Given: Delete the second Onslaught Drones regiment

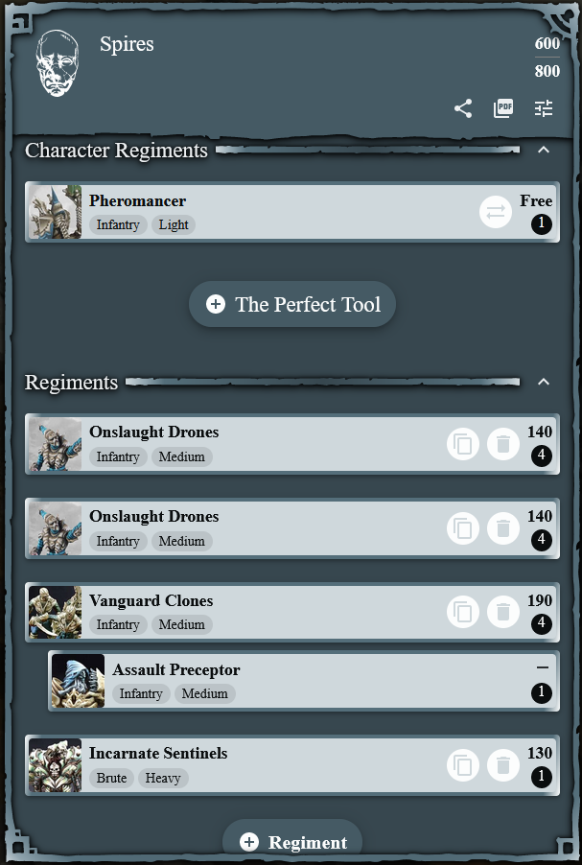Looking at the screenshot, I should coord(503,528).
